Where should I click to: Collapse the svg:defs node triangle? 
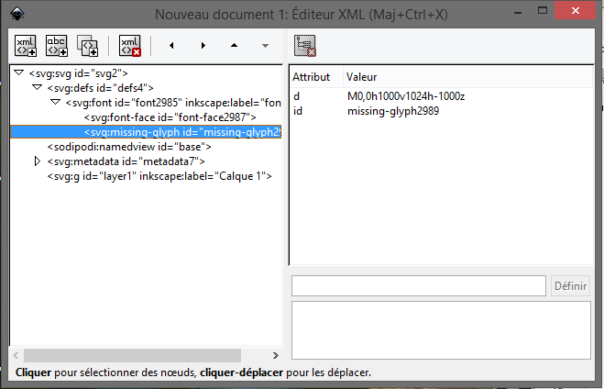pos(38,88)
